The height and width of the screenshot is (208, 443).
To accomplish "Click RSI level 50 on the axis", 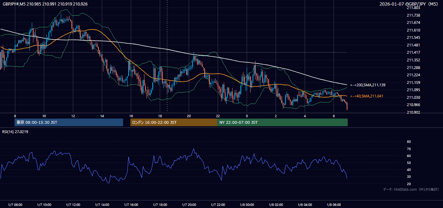I will (x=409, y=163).
